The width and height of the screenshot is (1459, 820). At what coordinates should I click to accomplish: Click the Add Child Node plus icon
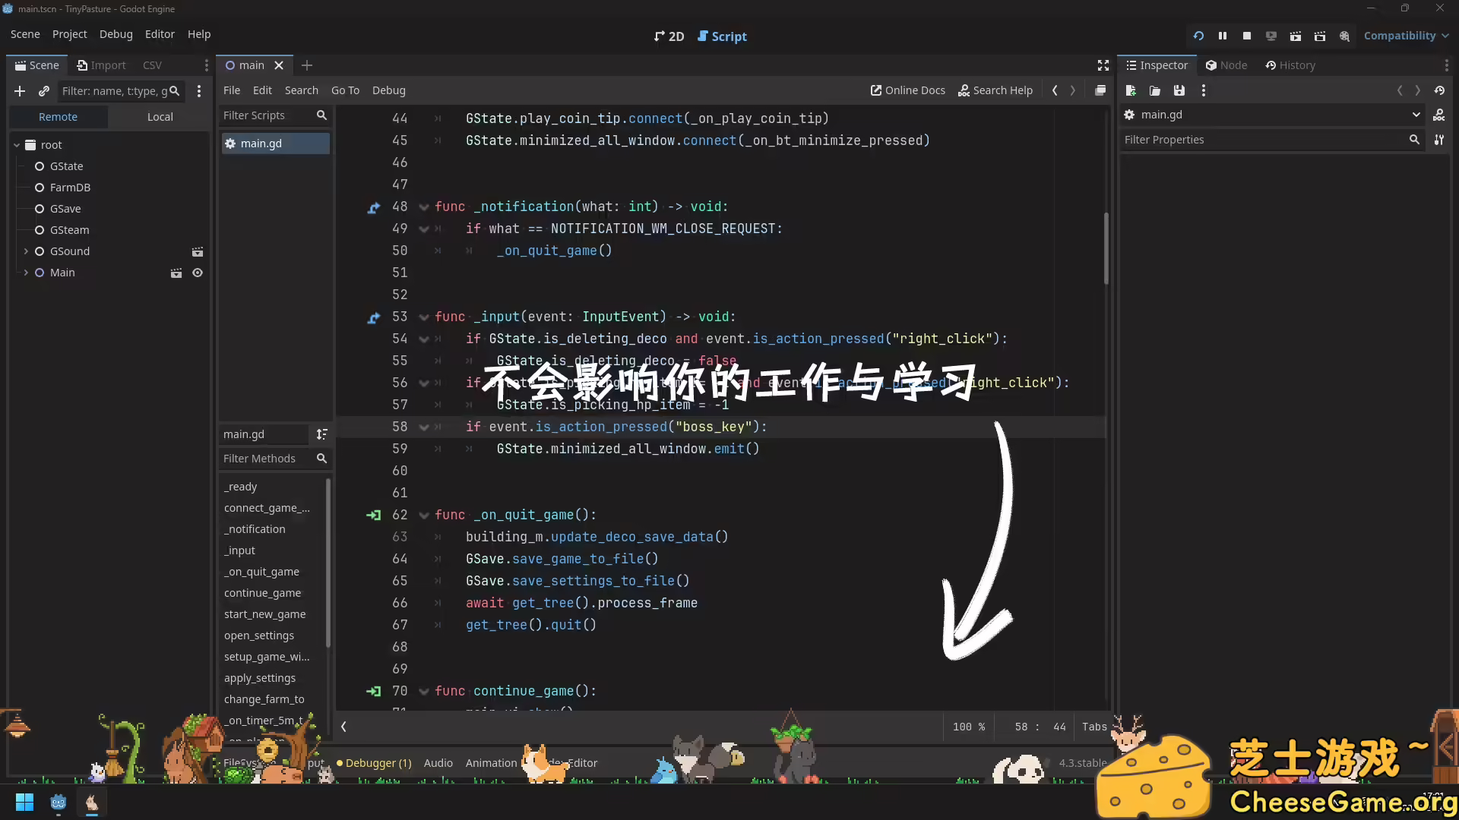click(20, 91)
